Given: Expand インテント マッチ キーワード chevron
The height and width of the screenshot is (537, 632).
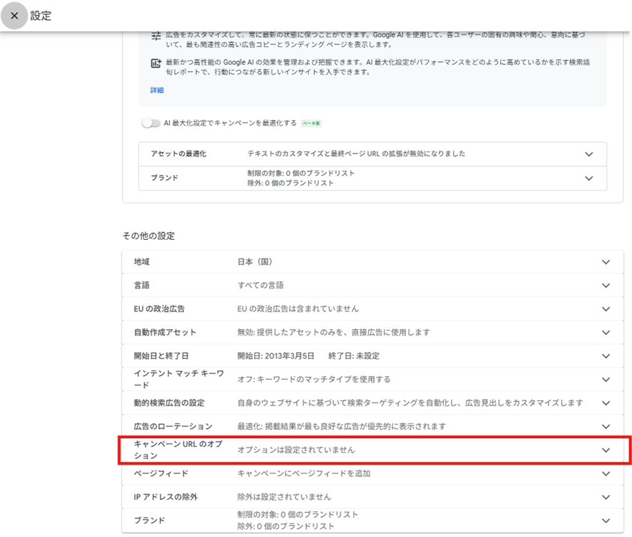Looking at the screenshot, I should coord(606,379).
